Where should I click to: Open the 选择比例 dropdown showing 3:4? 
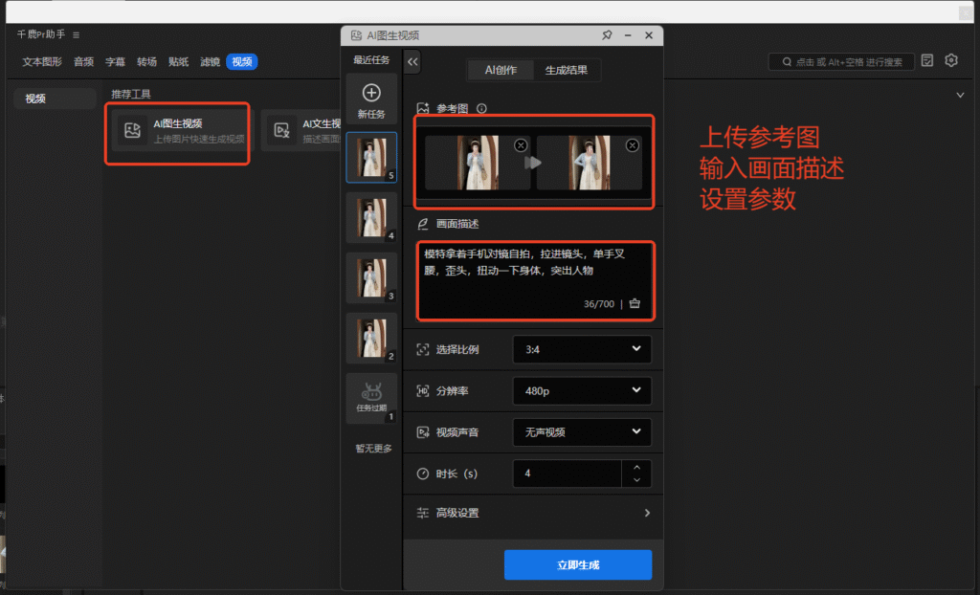point(582,349)
